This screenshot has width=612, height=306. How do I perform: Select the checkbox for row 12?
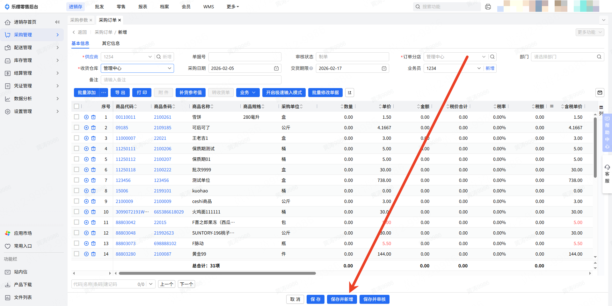point(76,233)
